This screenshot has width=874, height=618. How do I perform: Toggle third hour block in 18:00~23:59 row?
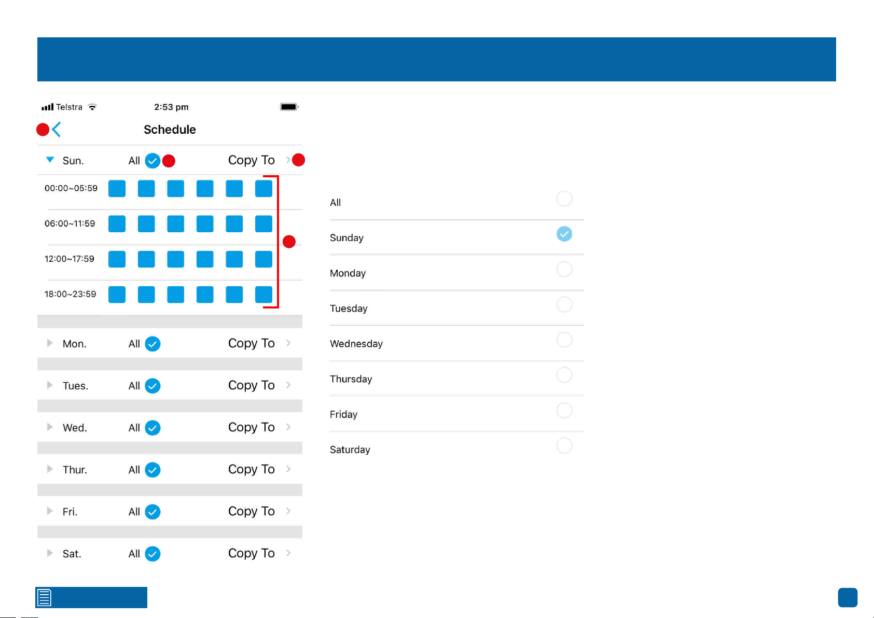[176, 294]
